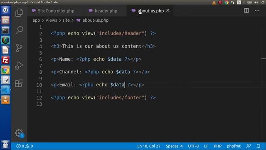Click phpfmt status bar item
Viewport: 266px width, 150px height.
(x=234, y=146)
